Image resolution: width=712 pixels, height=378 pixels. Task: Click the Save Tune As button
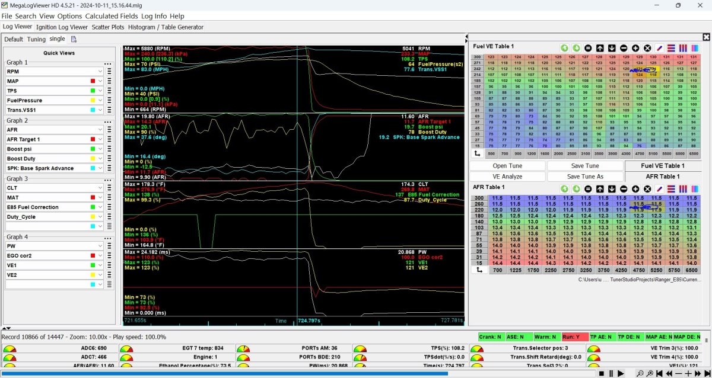(x=585, y=177)
